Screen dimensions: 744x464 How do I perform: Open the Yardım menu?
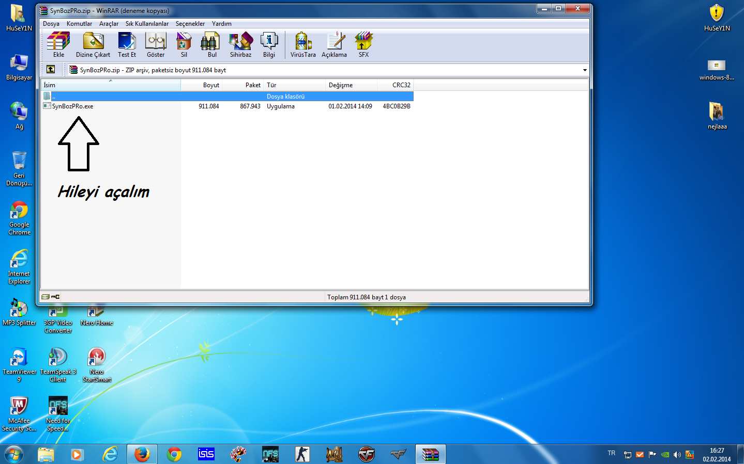click(x=221, y=24)
